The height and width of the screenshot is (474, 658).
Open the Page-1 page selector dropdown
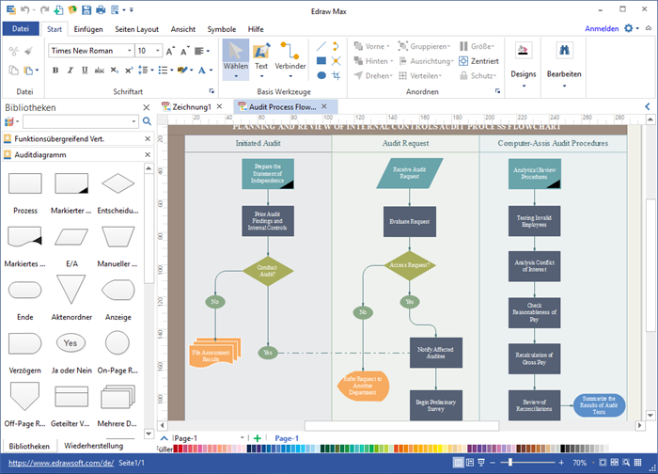click(x=243, y=438)
